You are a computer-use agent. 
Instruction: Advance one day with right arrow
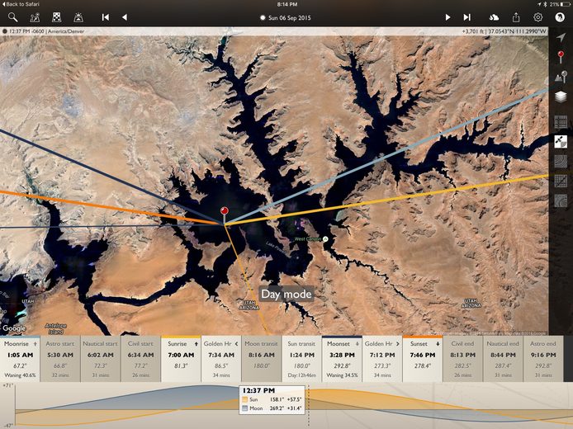click(x=448, y=17)
